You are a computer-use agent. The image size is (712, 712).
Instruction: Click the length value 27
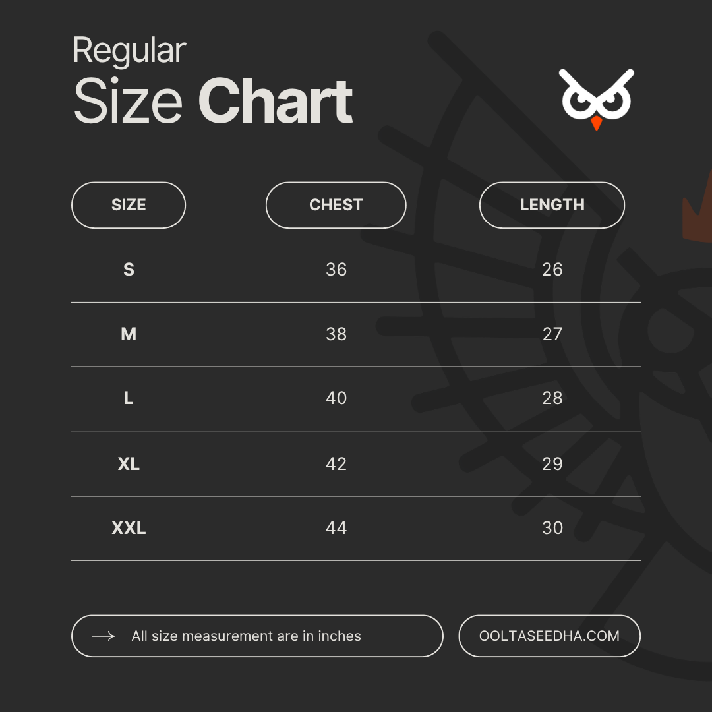(552, 334)
